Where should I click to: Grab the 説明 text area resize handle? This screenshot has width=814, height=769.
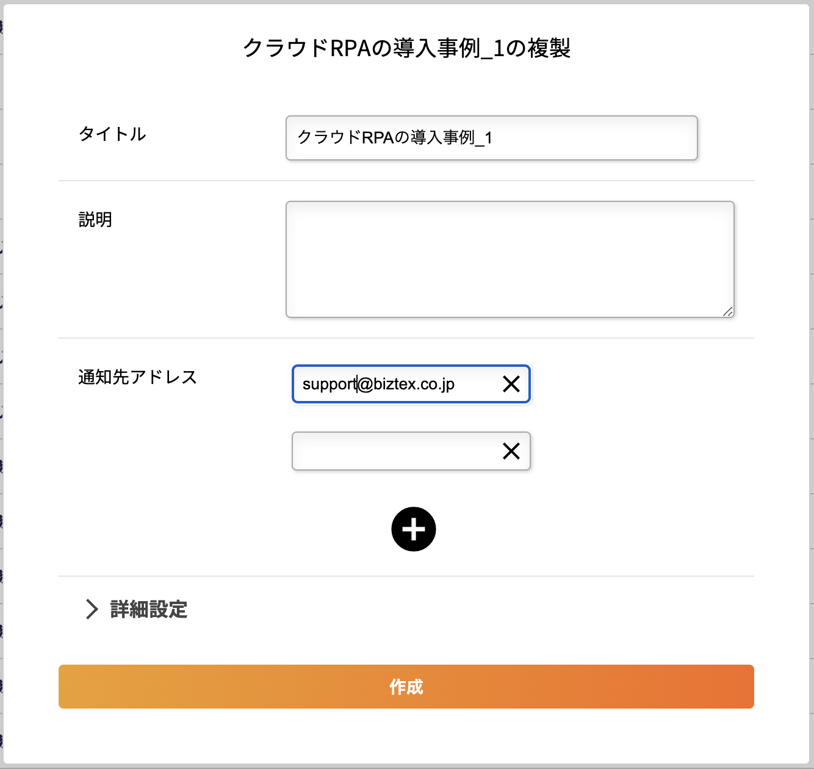point(728,312)
